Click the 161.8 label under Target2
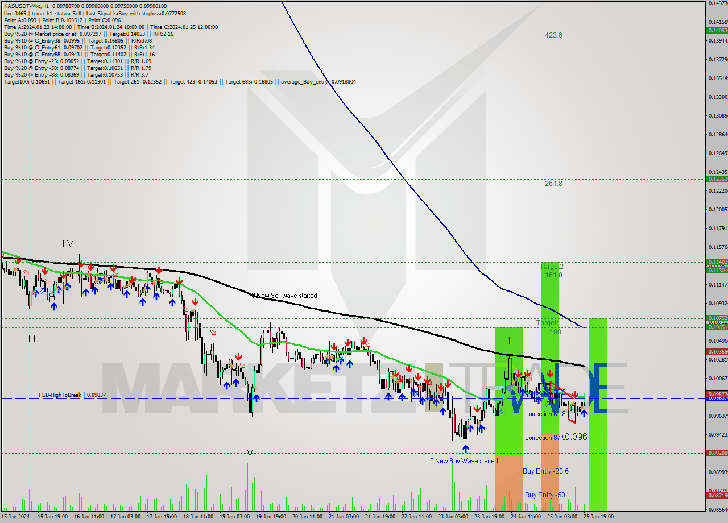The height and width of the screenshot is (523, 728). [x=553, y=275]
